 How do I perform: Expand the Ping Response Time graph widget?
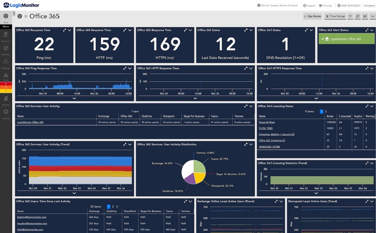(x=125, y=69)
